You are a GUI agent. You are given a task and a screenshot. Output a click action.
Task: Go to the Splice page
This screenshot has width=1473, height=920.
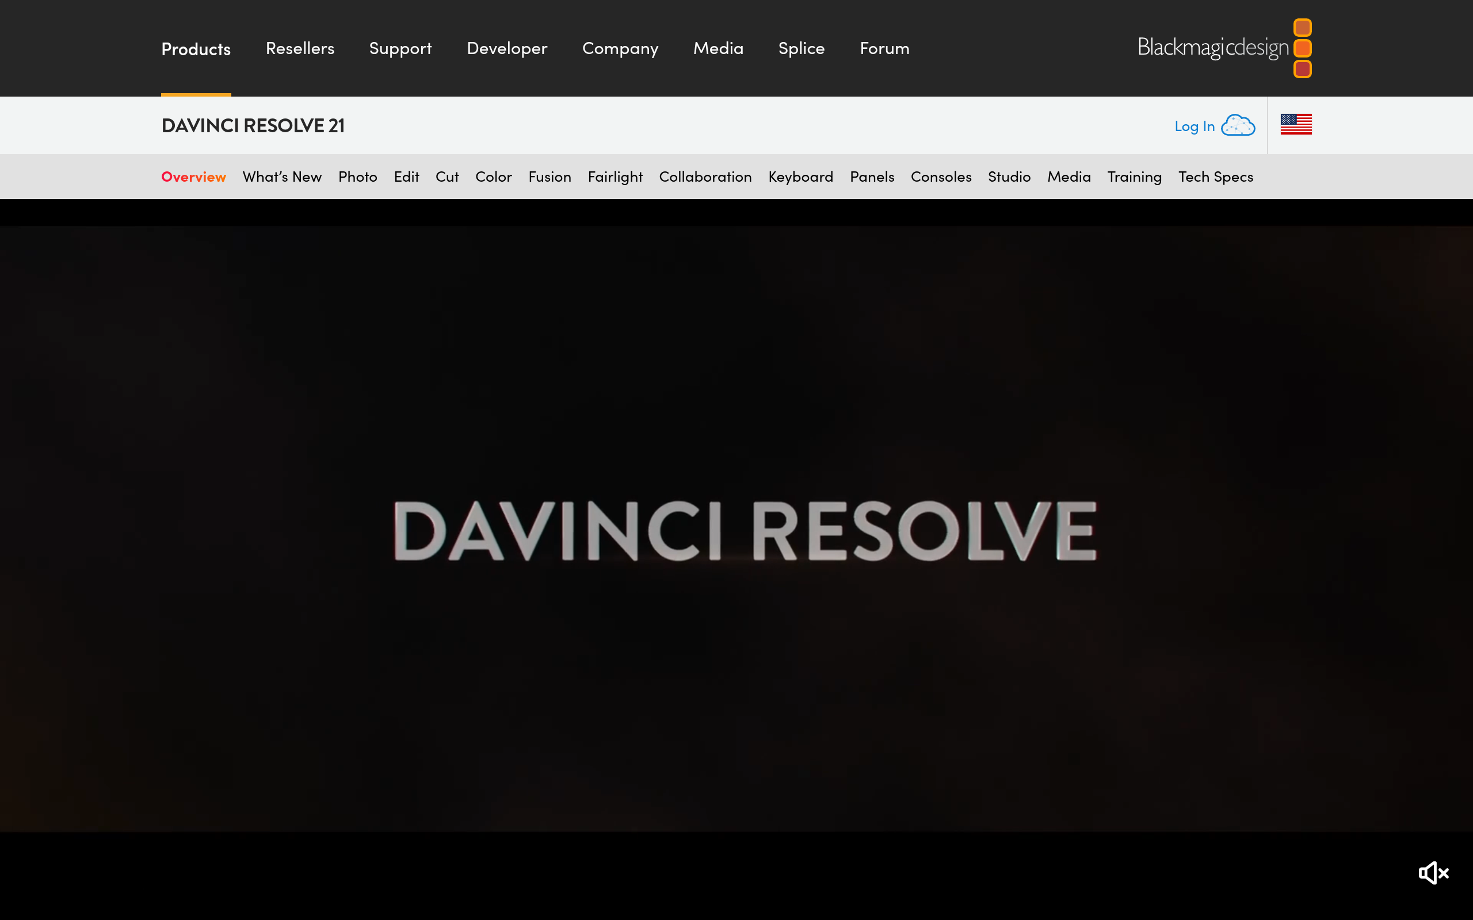click(x=802, y=49)
